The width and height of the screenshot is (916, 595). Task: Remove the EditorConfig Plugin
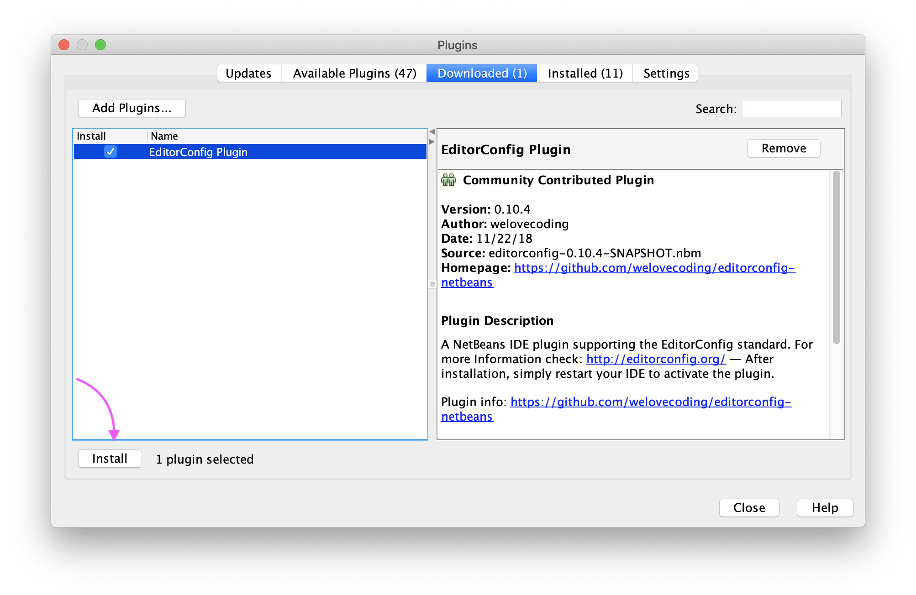point(784,148)
